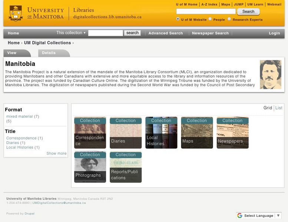Expand Show more in Title facet
Viewport: 288px width, 222px height.
coord(56,154)
